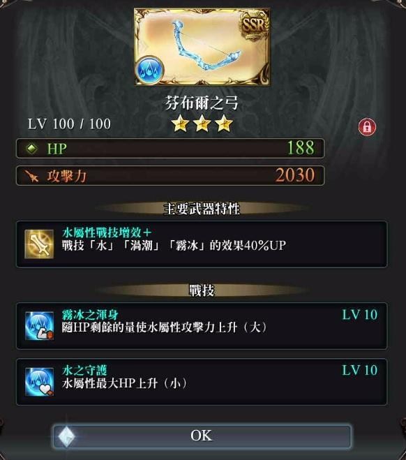Click the water element droplet icon
This screenshot has width=406, height=460.
(149, 71)
